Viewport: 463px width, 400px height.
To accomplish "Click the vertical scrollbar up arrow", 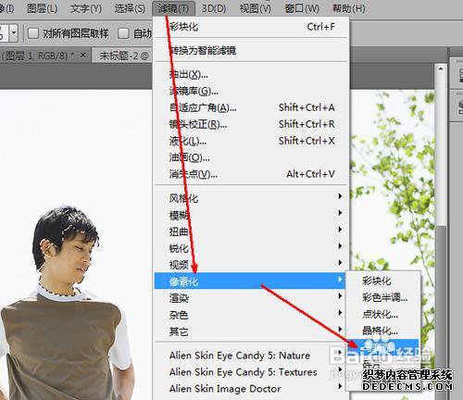I will coord(441,69).
